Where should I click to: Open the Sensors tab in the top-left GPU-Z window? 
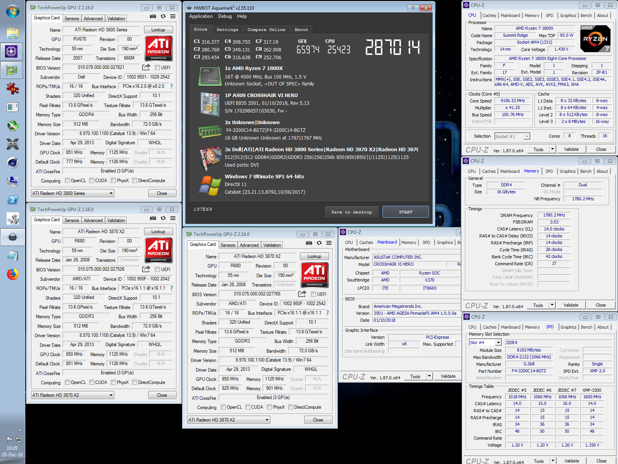coord(71,18)
